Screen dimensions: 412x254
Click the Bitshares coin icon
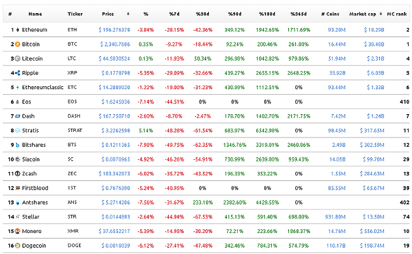[x=17, y=145]
